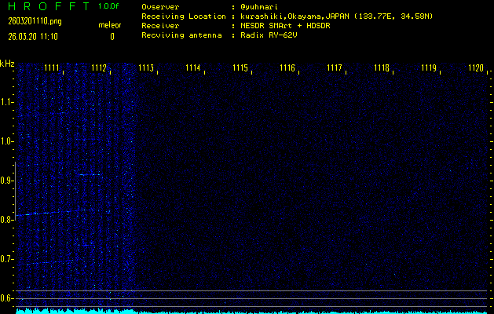Click the 1117 time axis marker
The image size is (494, 314).
335,68
